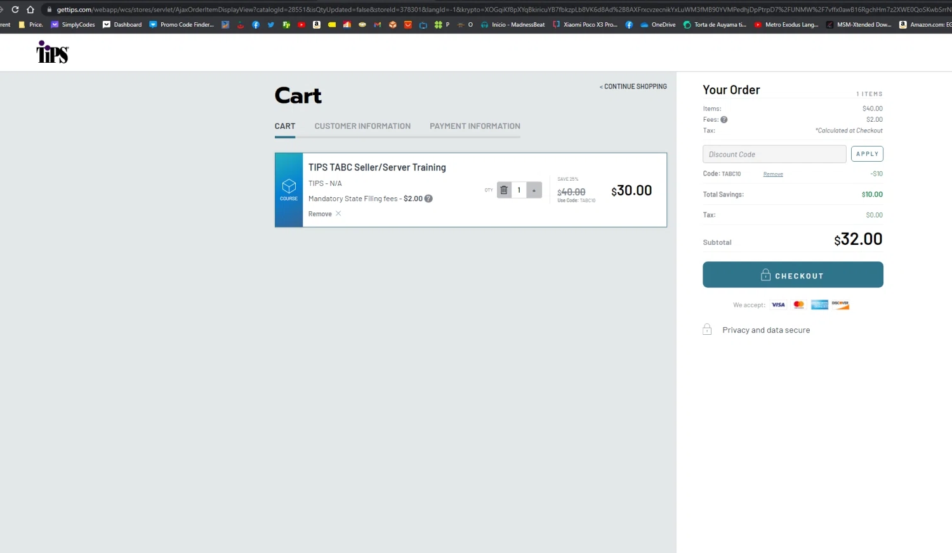Click the lock icon beside Privacy and data secure
The width and height of the screenshot is (952, 553).
coord(707,330)
